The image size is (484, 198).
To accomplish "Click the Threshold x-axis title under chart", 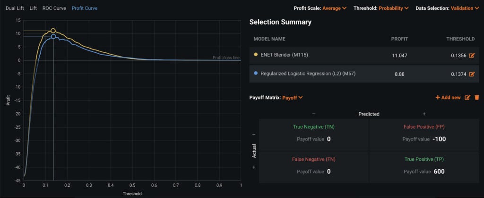I will [132, 194].
